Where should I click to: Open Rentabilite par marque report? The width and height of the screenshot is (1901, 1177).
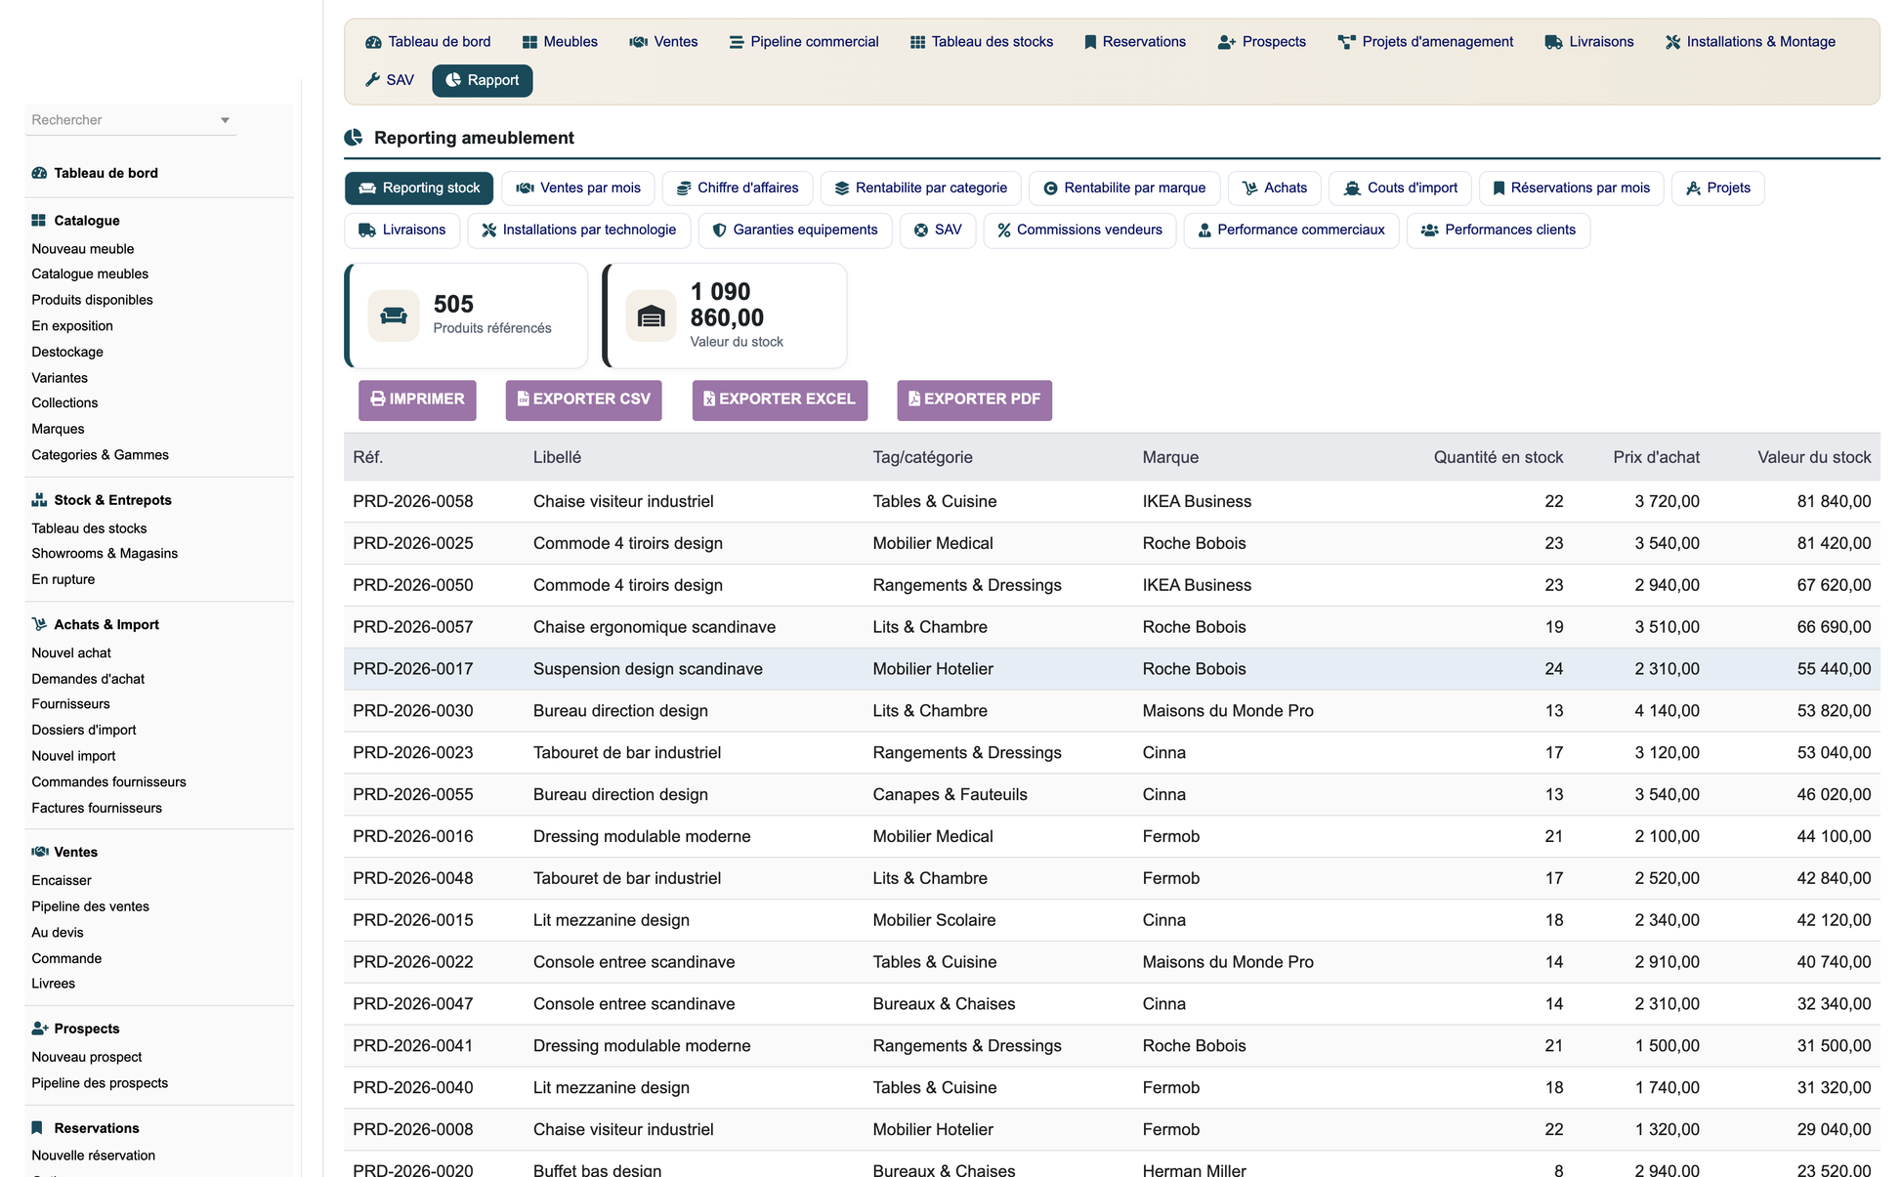click(x=1124, y=189)
